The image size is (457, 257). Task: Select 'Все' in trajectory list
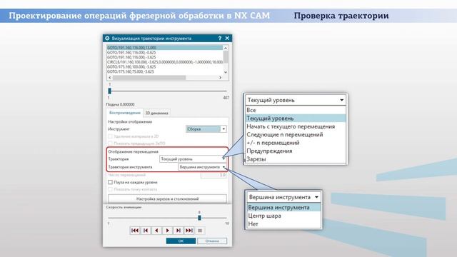pos(295,110)
